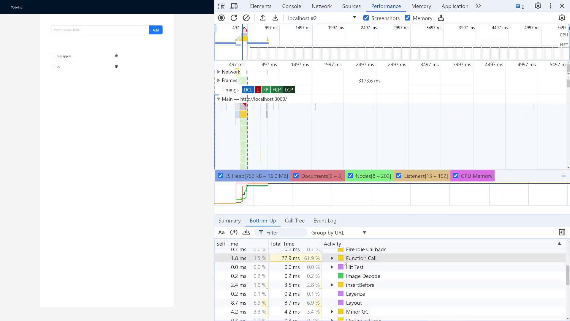Check the buy apples todo checkbox
Screen dimensions: 570x321
(x=53, y=56)
